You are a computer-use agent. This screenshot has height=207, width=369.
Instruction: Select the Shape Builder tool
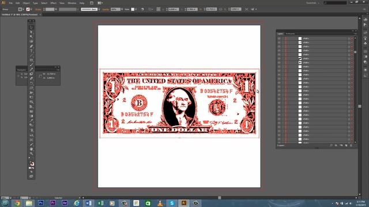click(31, 102)
